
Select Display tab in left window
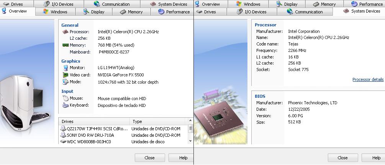click(x=94, y=12)
